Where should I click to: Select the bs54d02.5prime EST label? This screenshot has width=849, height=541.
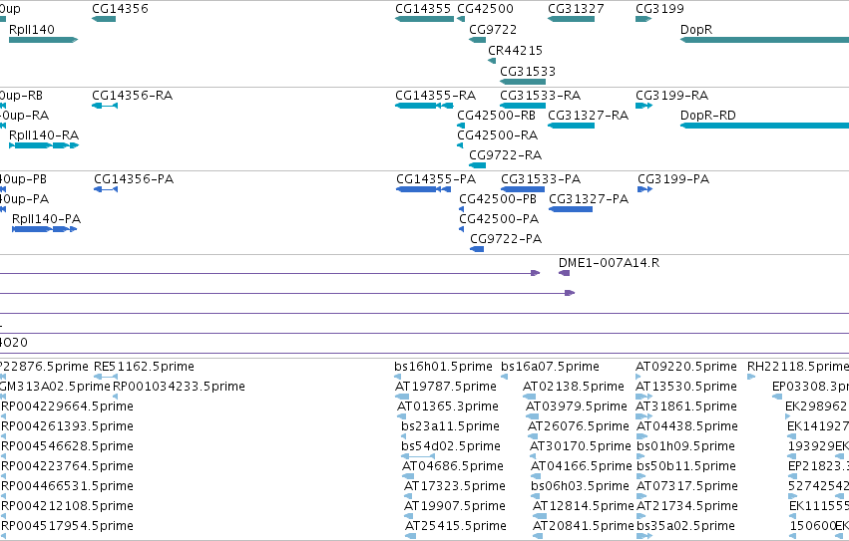[451, 446]
